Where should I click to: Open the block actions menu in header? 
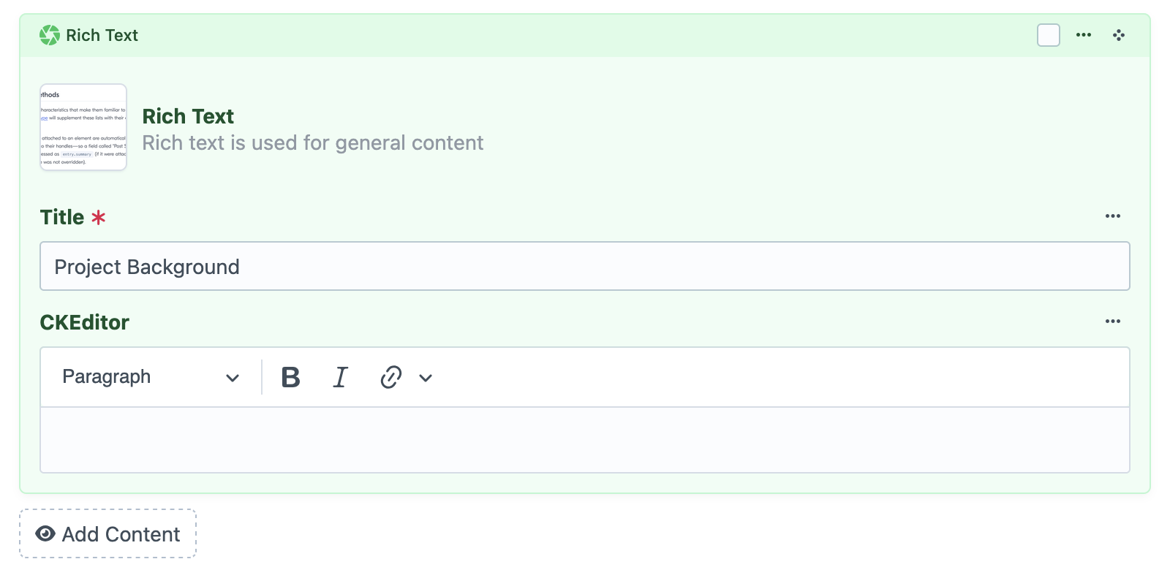pyautogui.click(x=1083, y=35)
